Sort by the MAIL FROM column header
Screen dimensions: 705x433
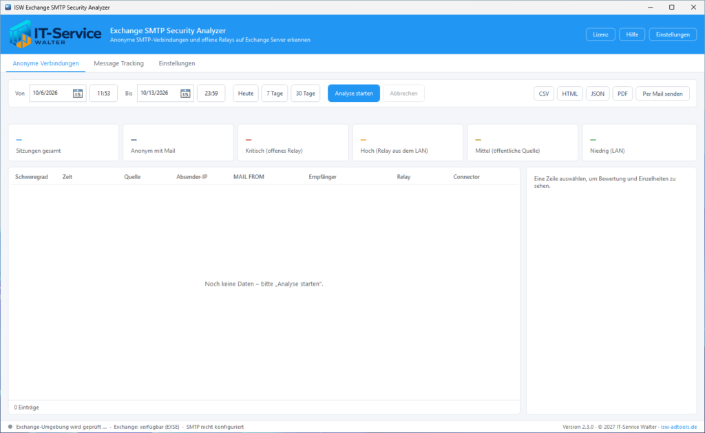pyautogui.click(x=249, y=177)
